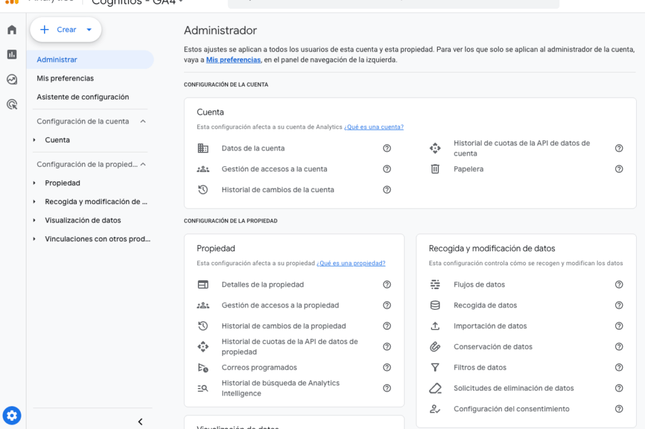Click help icon beside Datos de la cuenta
Image resolution: width=645 pixels, height=429 pixels.
(x=387, y=149)
